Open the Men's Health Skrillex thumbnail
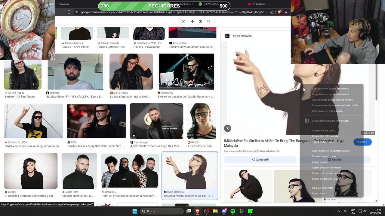 (x=131, y=72)
